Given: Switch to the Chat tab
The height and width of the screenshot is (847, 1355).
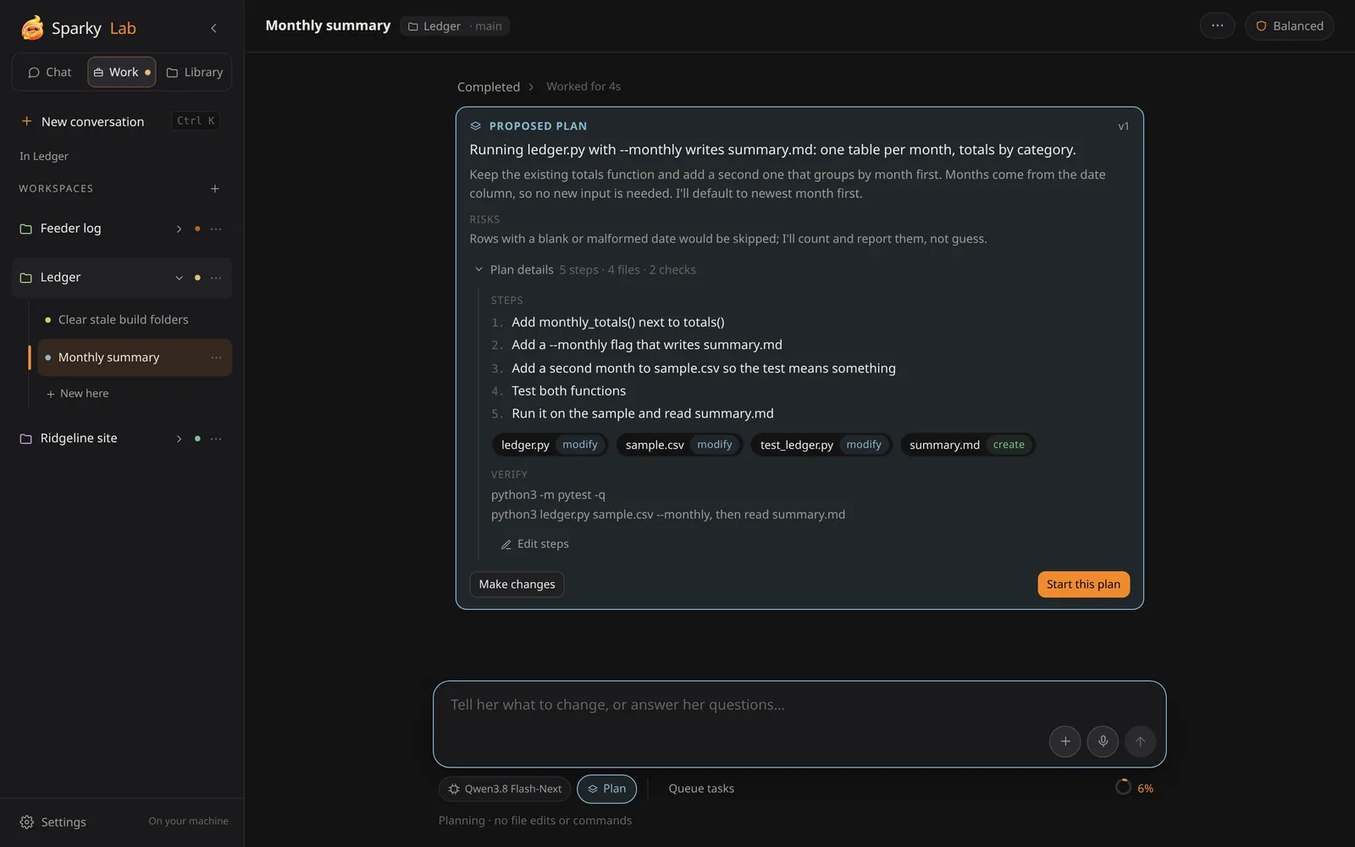Looking at the screenshot, I should click(x=50, y=72).
